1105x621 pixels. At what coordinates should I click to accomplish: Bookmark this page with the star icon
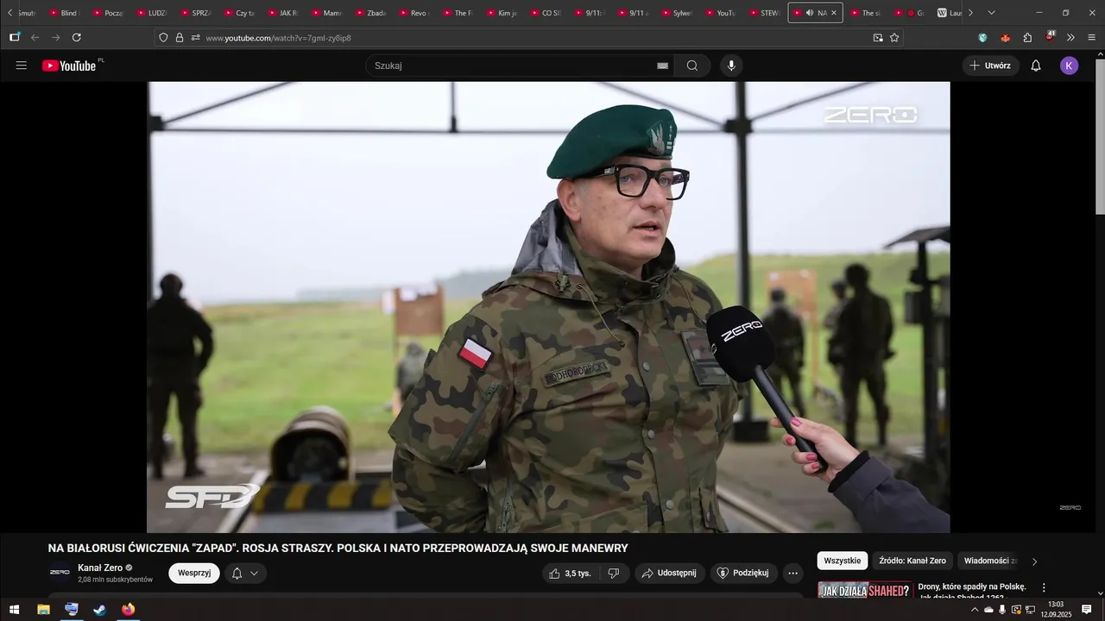[x=894, y=38]
